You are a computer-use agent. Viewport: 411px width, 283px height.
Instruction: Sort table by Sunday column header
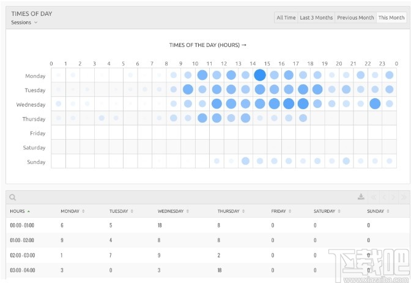(376, 211)
